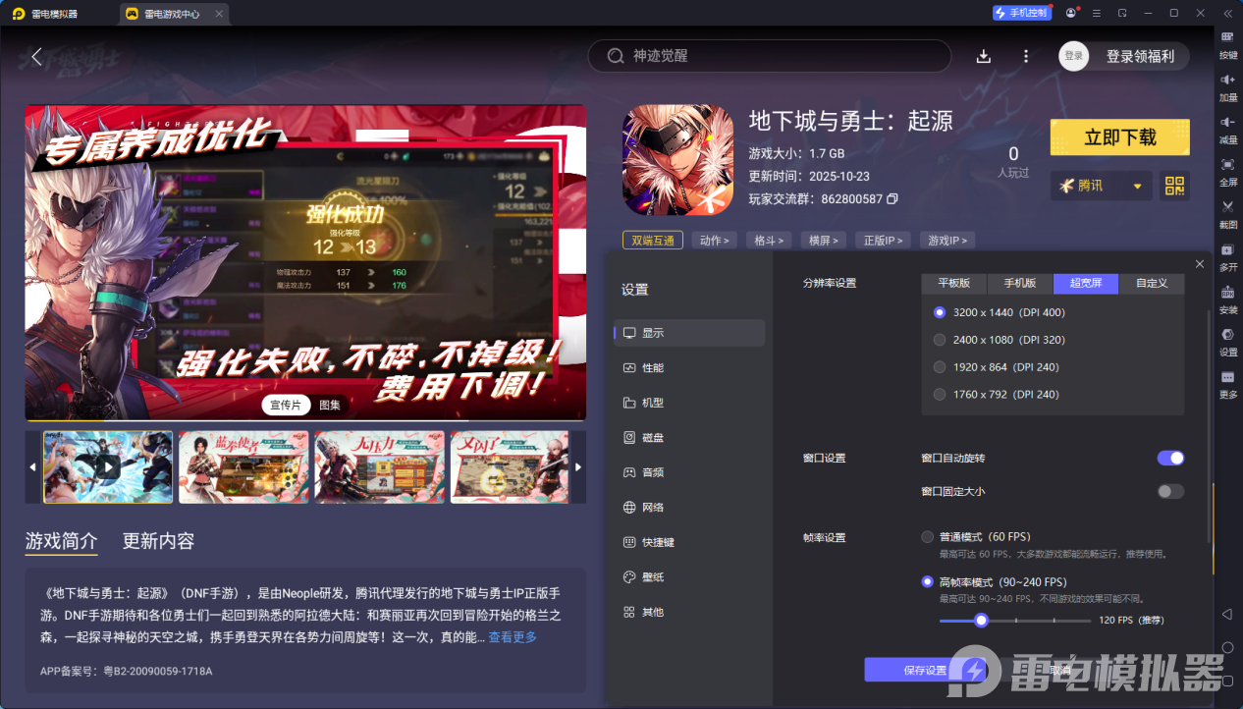Open 设置 from the right sidebar
Image resolution: width=1243 pixels, height=709 pixels.
1227,340
